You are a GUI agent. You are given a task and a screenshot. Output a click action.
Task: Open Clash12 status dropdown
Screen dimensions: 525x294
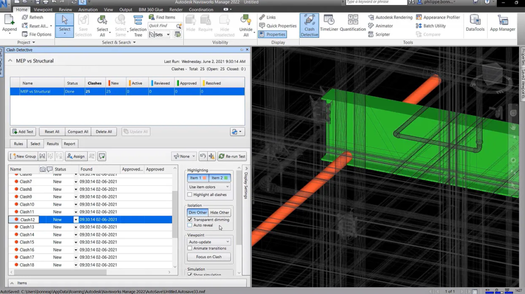click(76, 220)
